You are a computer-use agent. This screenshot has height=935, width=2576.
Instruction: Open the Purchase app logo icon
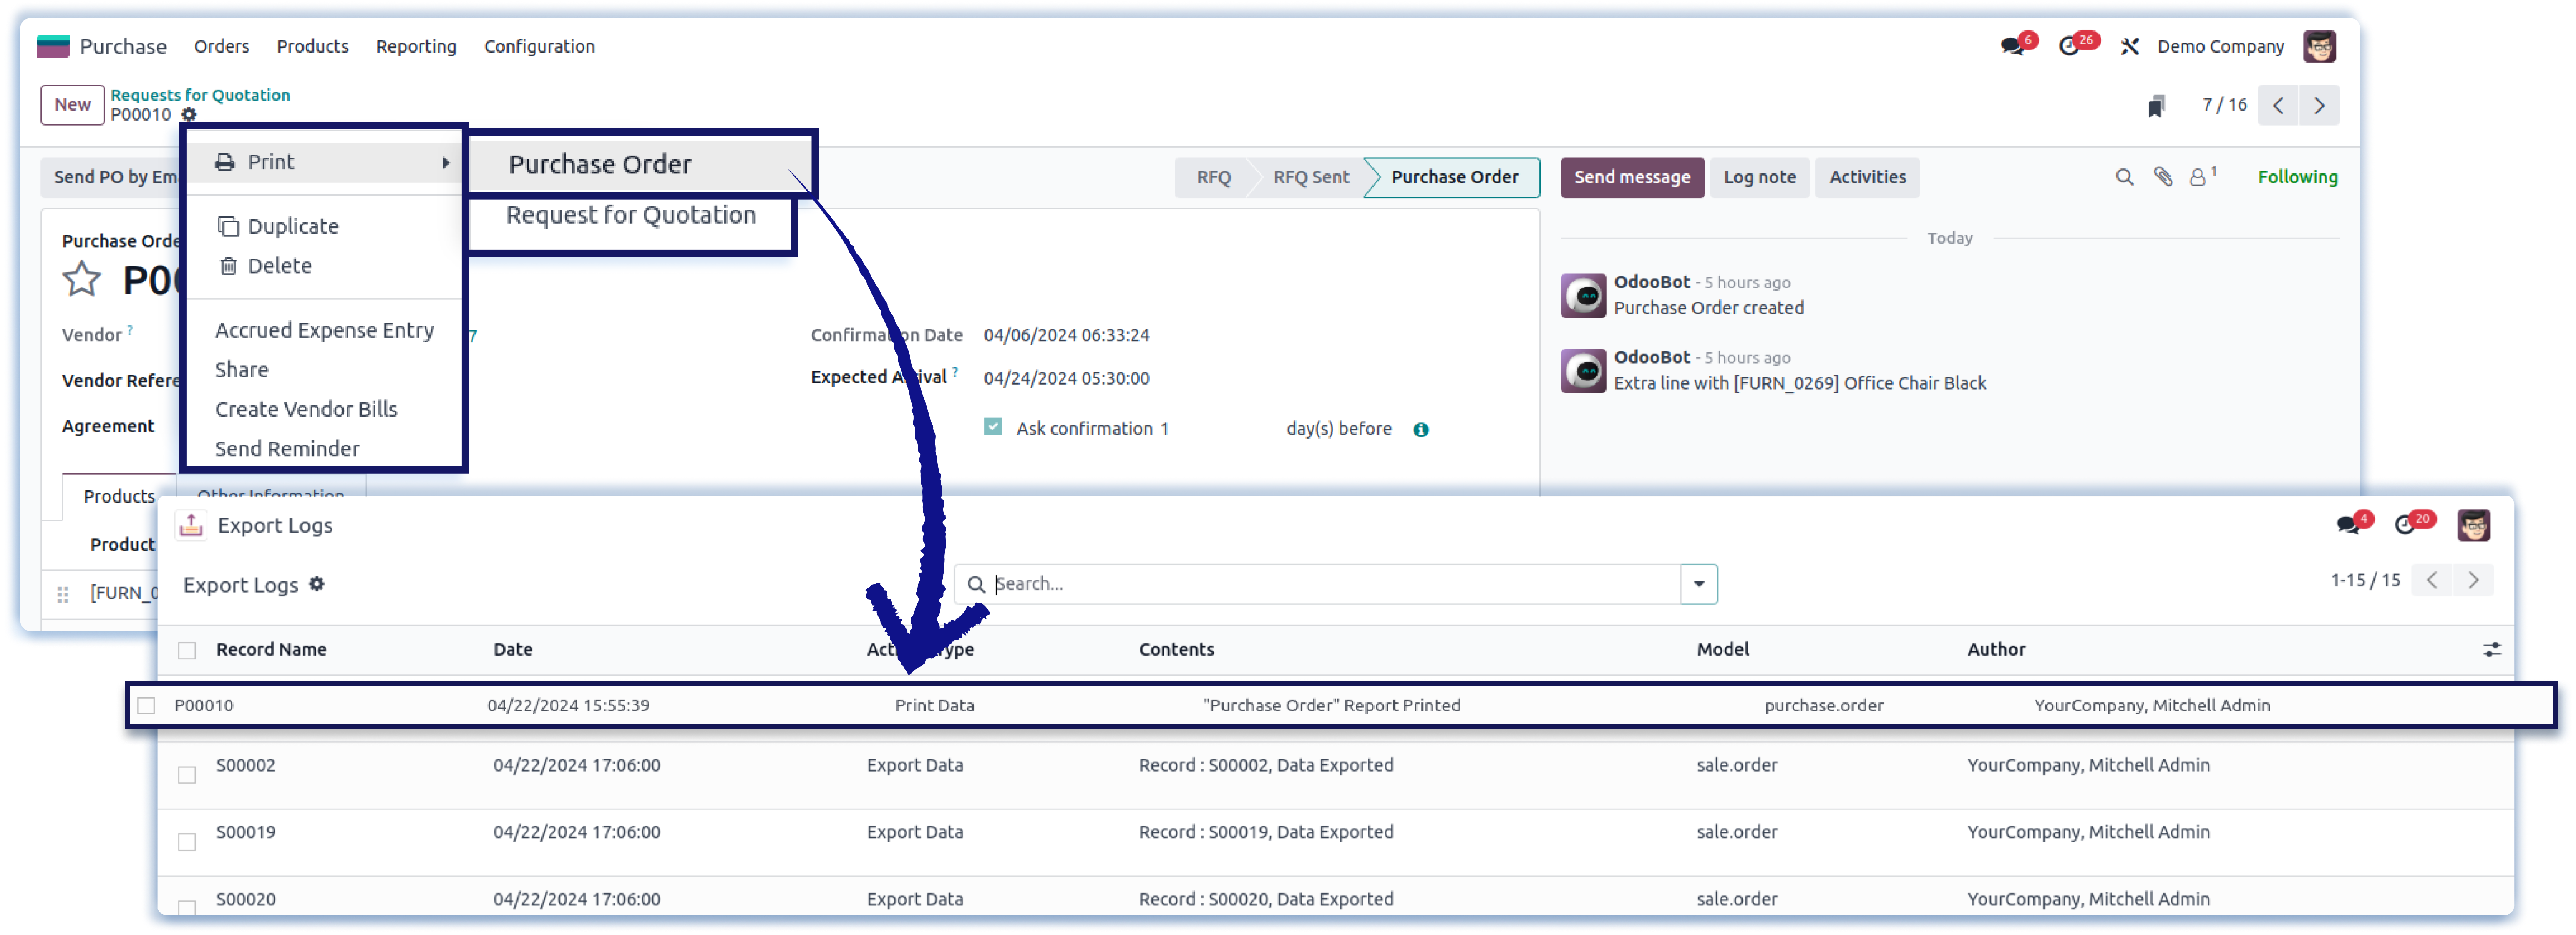[53, 46]
